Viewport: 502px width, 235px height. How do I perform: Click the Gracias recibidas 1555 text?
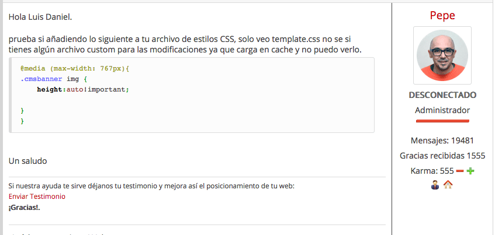[442, 156]
